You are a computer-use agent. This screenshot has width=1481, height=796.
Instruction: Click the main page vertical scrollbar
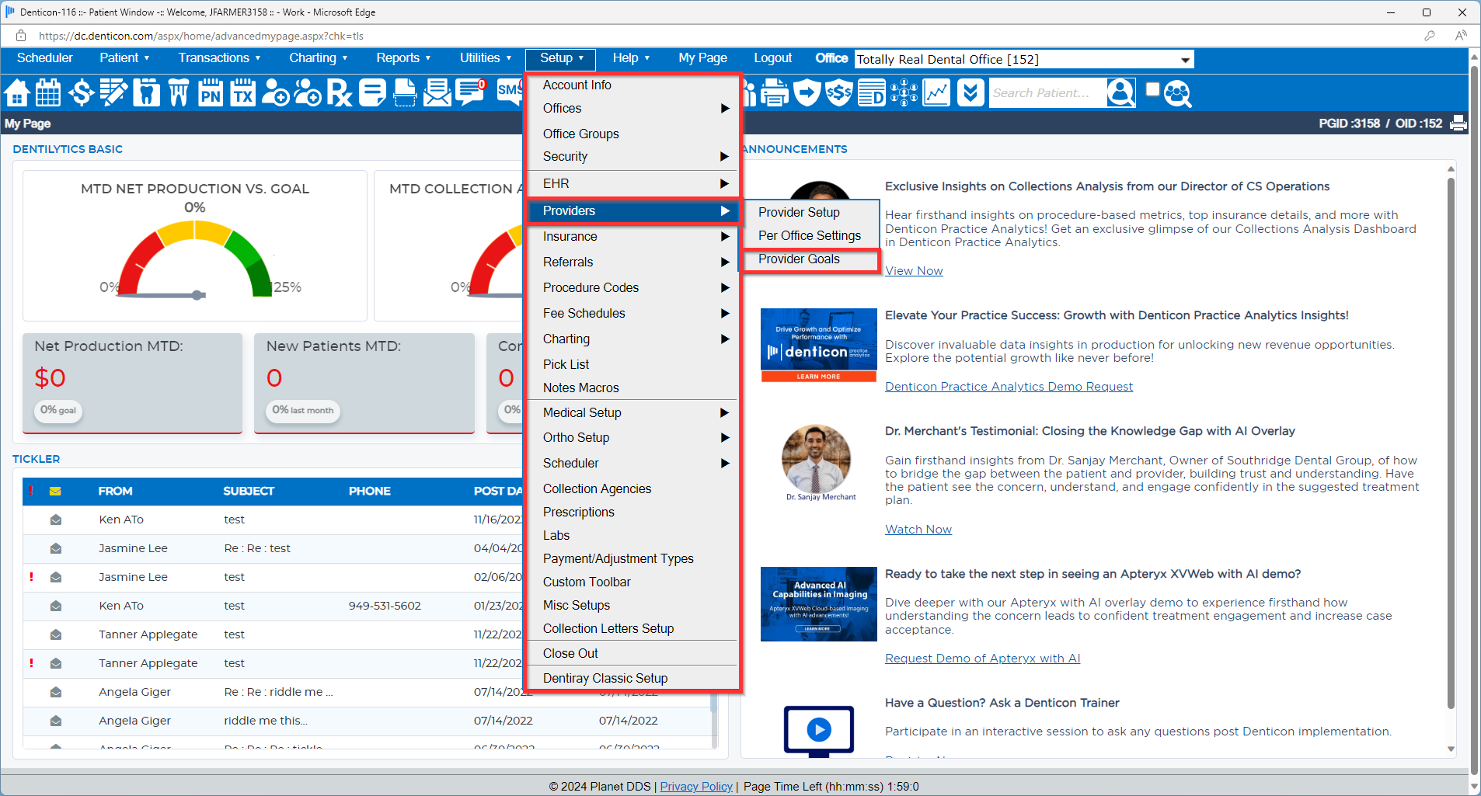click(x=1474, y=419)
